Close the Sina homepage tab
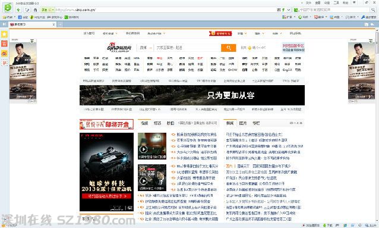 pyautogui.click(x=53, y=24)
